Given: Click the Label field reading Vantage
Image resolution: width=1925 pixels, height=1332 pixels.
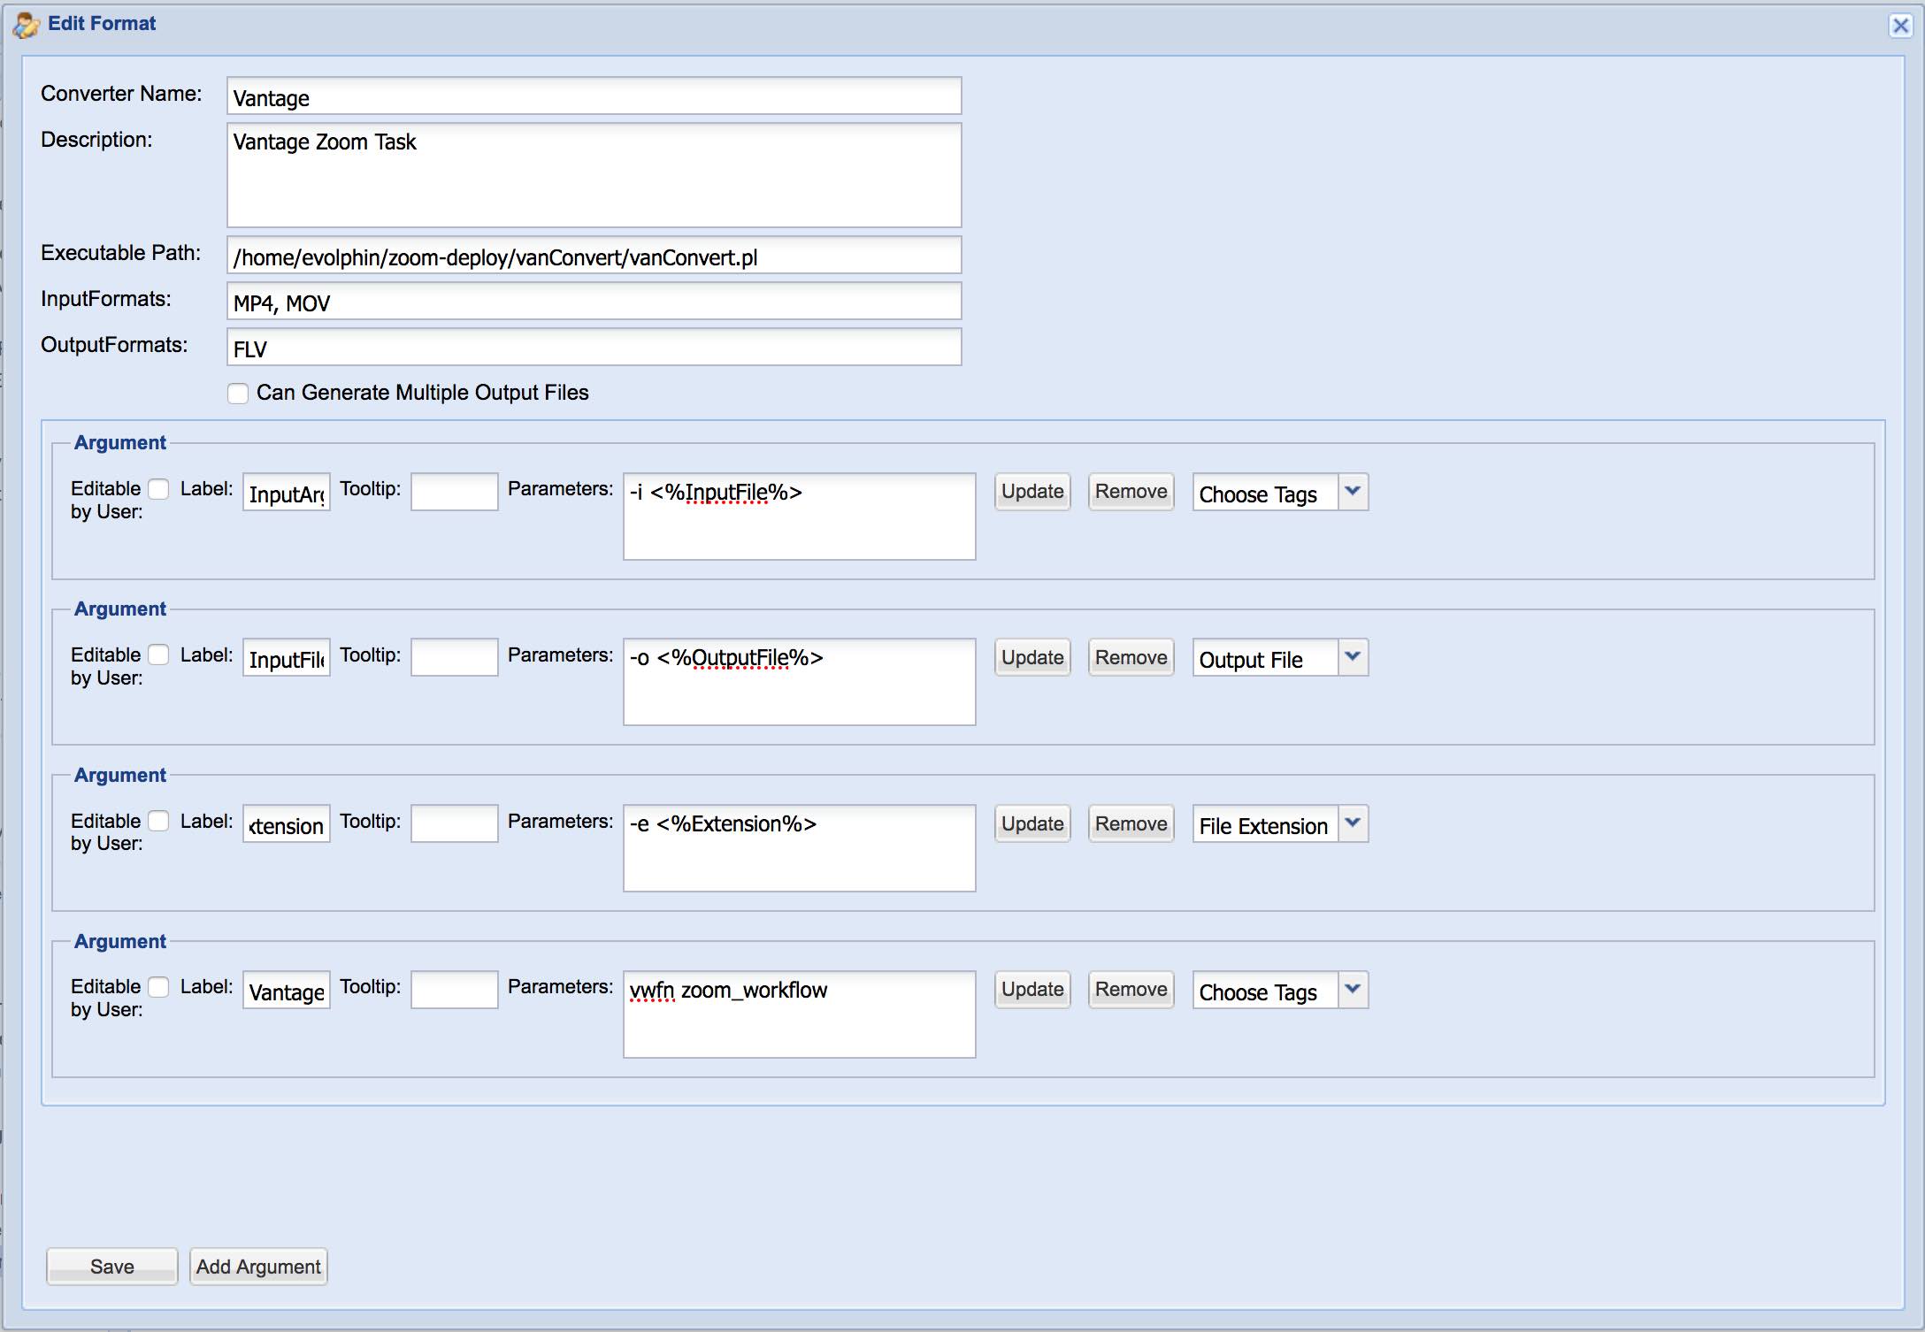Looking at the screenshot, I should click(287, 991).
